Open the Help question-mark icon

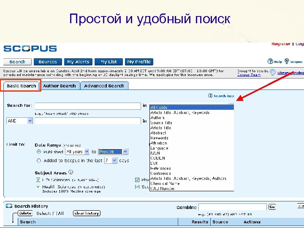(270, 61)
